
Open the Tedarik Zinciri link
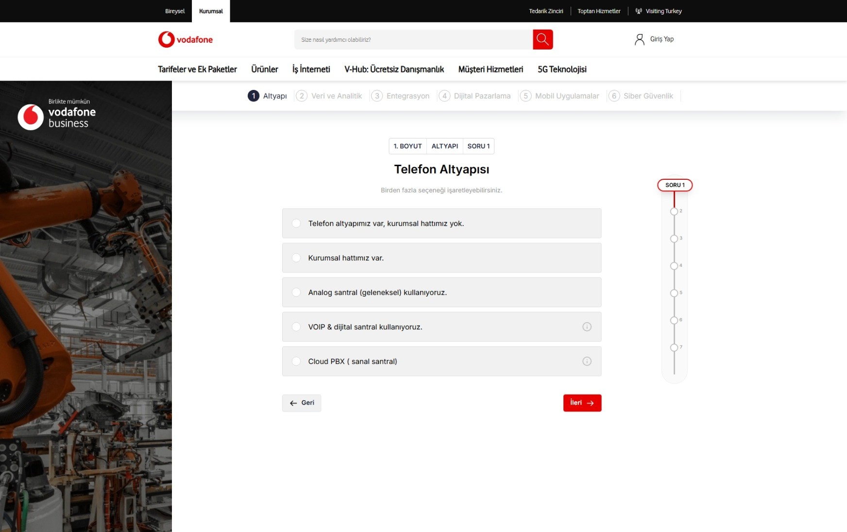coord(546,11)
